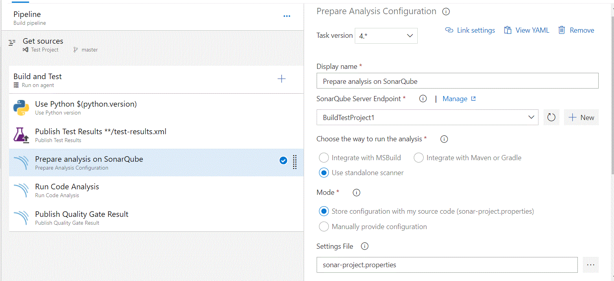Screen dimensions: 614x281
Task: Open Link settings
Action: coord(470,30)
